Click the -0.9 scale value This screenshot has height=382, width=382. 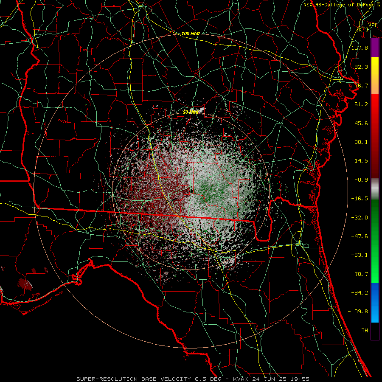[x=361, y=180]
